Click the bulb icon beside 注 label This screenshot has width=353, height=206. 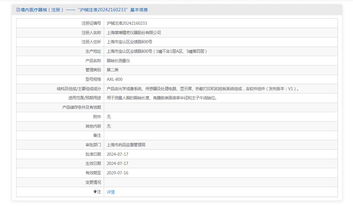pos(95,192)
